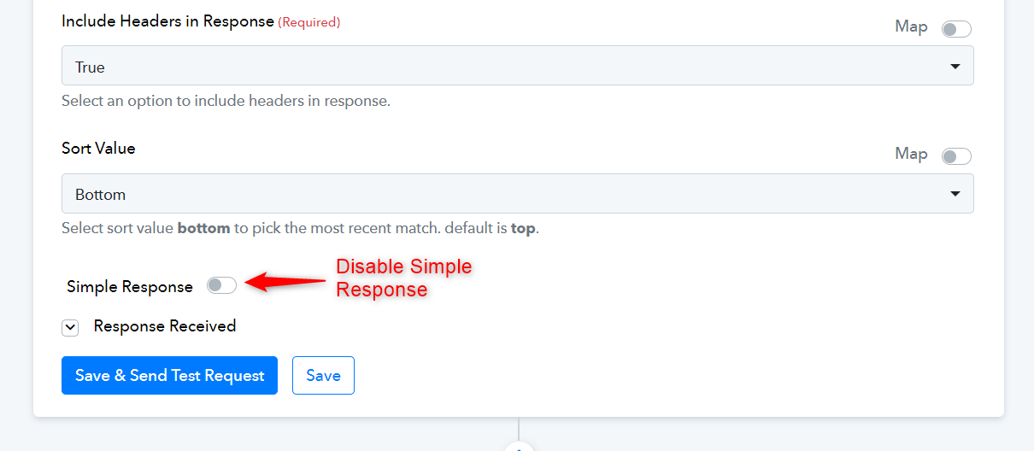Click Save & Send Test Request
The height and width of the screenshot is (451, 1034).
tap(169, 375)
